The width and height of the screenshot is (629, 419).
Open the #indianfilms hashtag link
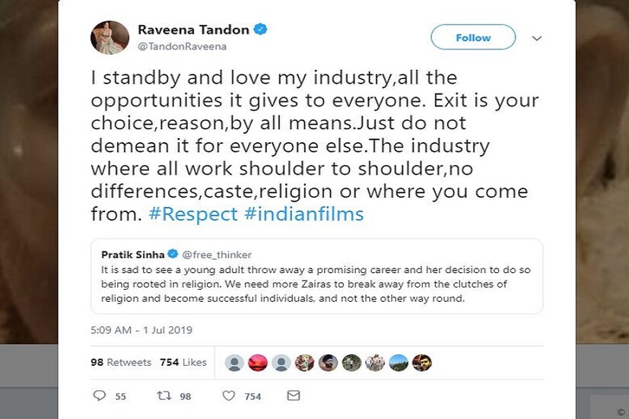point(304,214)
